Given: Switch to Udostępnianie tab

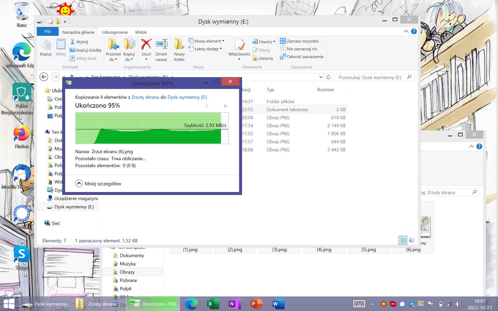Looking at the screenshot, I should [x=115, y=32].
